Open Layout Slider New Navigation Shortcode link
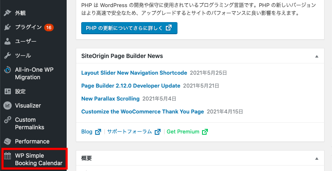The height and width of the screenshot is (171, 332). 134,73
